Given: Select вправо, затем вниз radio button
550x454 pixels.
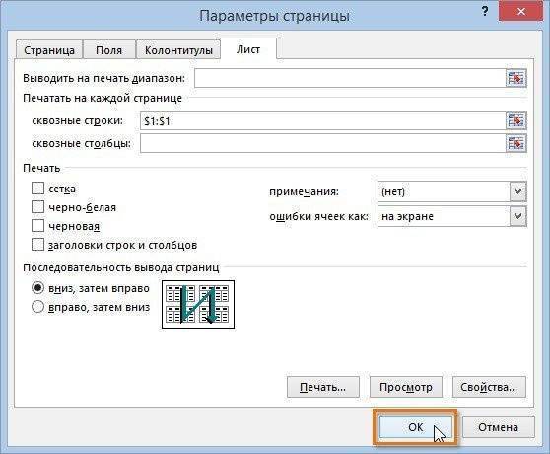Looking at the screenshot, I should (x=37, y=307).
